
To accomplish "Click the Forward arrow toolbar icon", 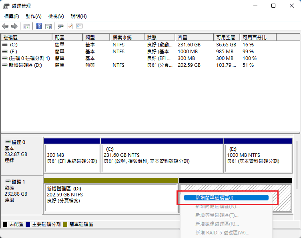I will [x=14, y=26].
